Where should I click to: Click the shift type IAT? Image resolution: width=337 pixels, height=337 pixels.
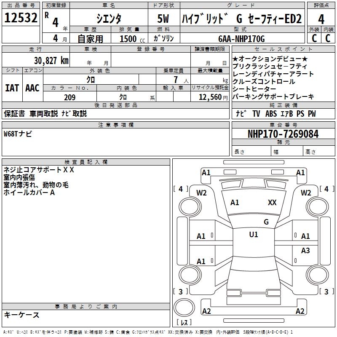pyautogui.click(x=12, y=88)
